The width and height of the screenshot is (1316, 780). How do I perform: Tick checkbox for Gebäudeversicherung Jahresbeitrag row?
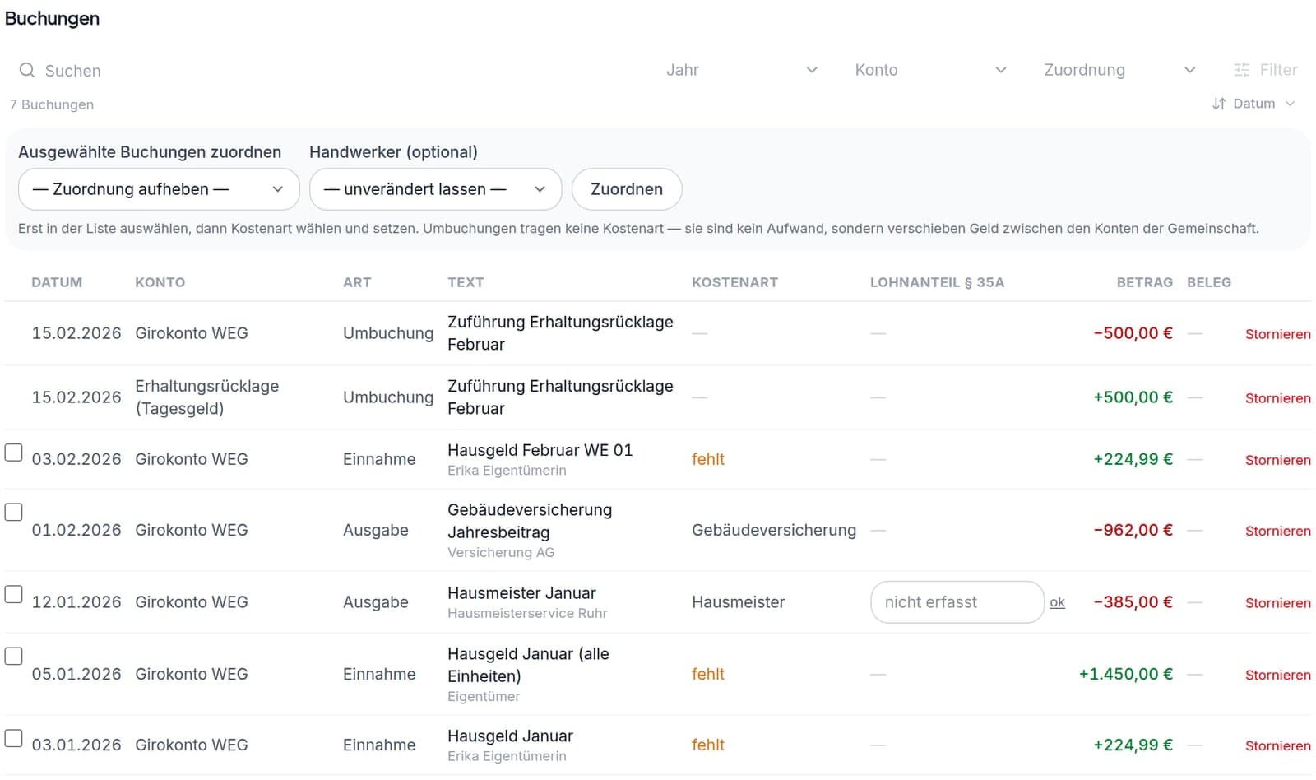(x=14, y=512)
